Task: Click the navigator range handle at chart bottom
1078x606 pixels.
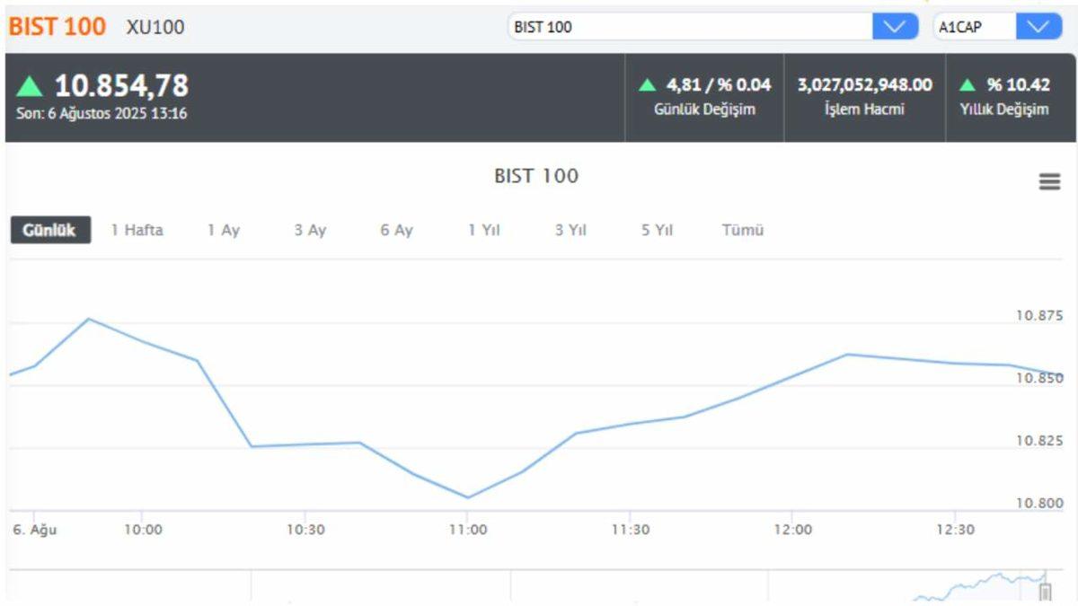Action: pyautogui.click(x=1045, y=592)
